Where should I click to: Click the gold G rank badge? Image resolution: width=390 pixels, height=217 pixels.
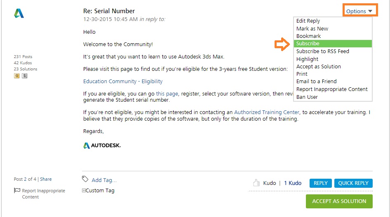click(x=17, y=76)
